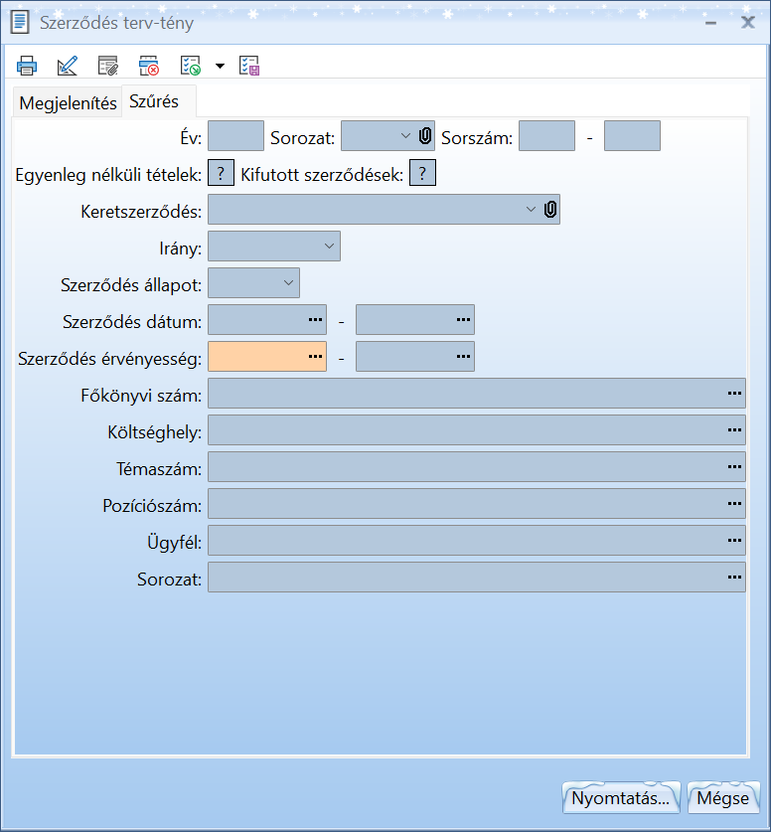Open ellipsis in highlighted Szerződés érvényesség start
Viewport: 771px width, 832px height.
(x=316, y=356)
